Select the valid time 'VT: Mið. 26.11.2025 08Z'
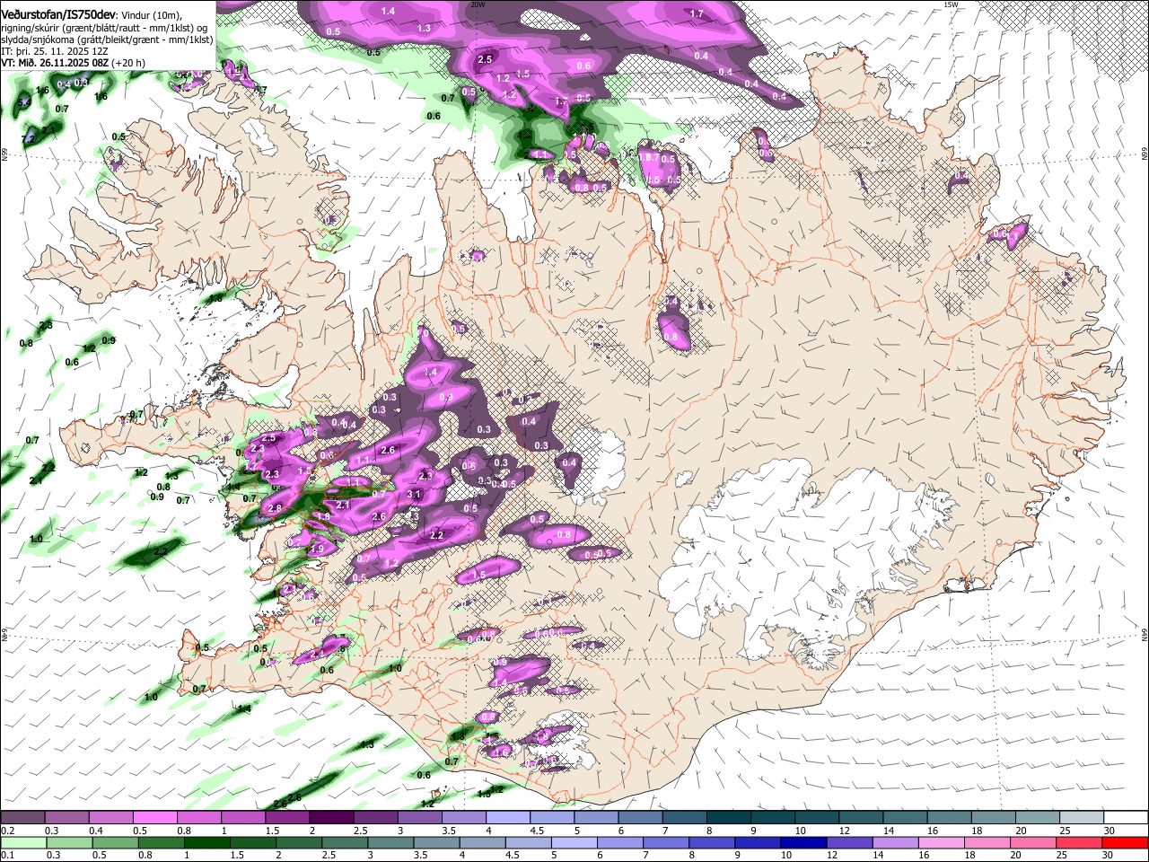The width and height of the screenshot is (1149, 862). tap(56, 64)
